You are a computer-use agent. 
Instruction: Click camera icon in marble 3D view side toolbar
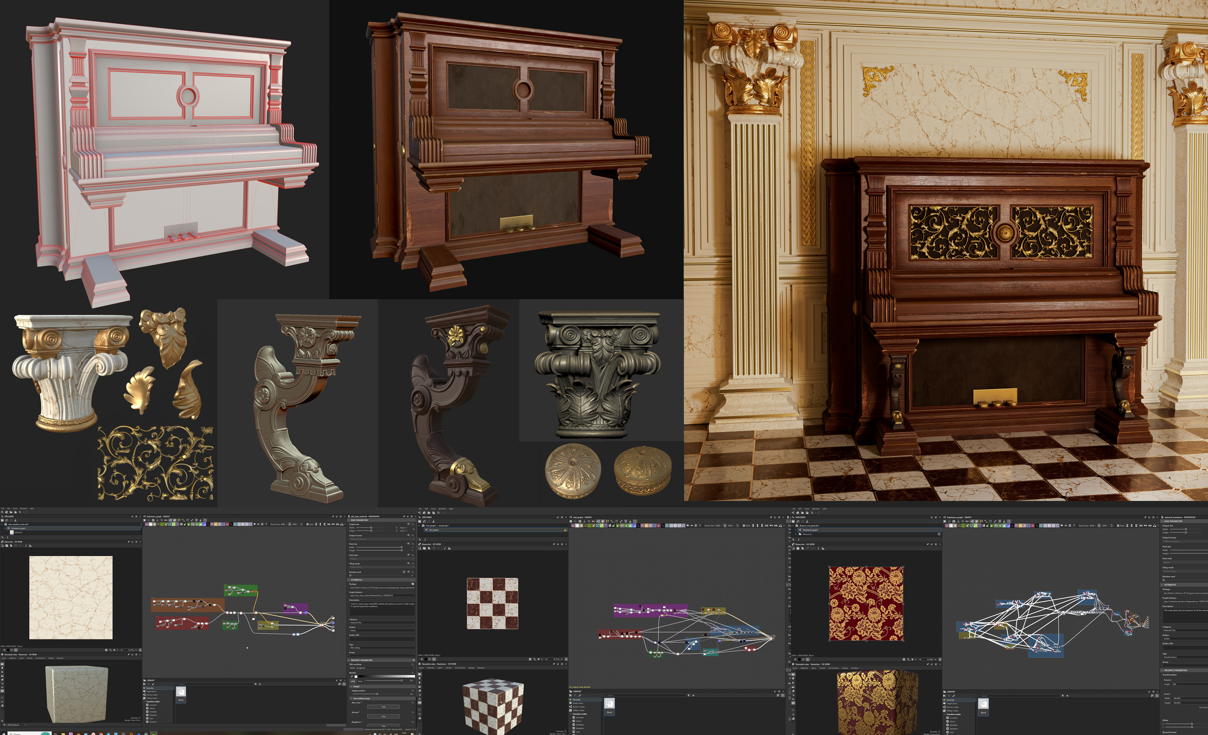pos(2,665)
